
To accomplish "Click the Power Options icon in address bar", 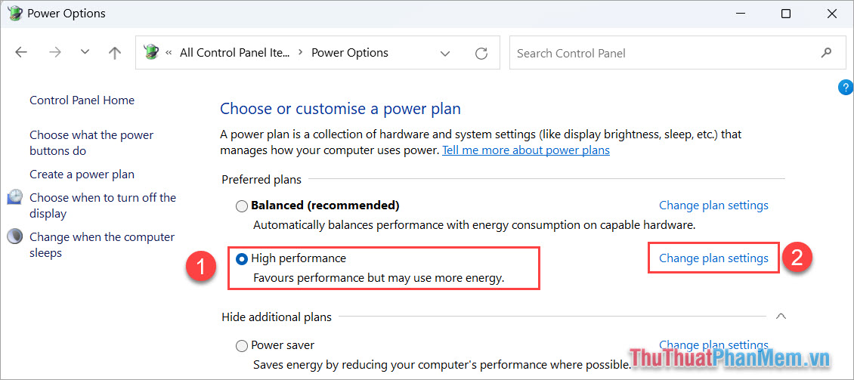I will coord(150,52).
